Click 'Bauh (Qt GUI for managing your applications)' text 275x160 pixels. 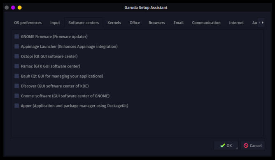pos(62,76)
